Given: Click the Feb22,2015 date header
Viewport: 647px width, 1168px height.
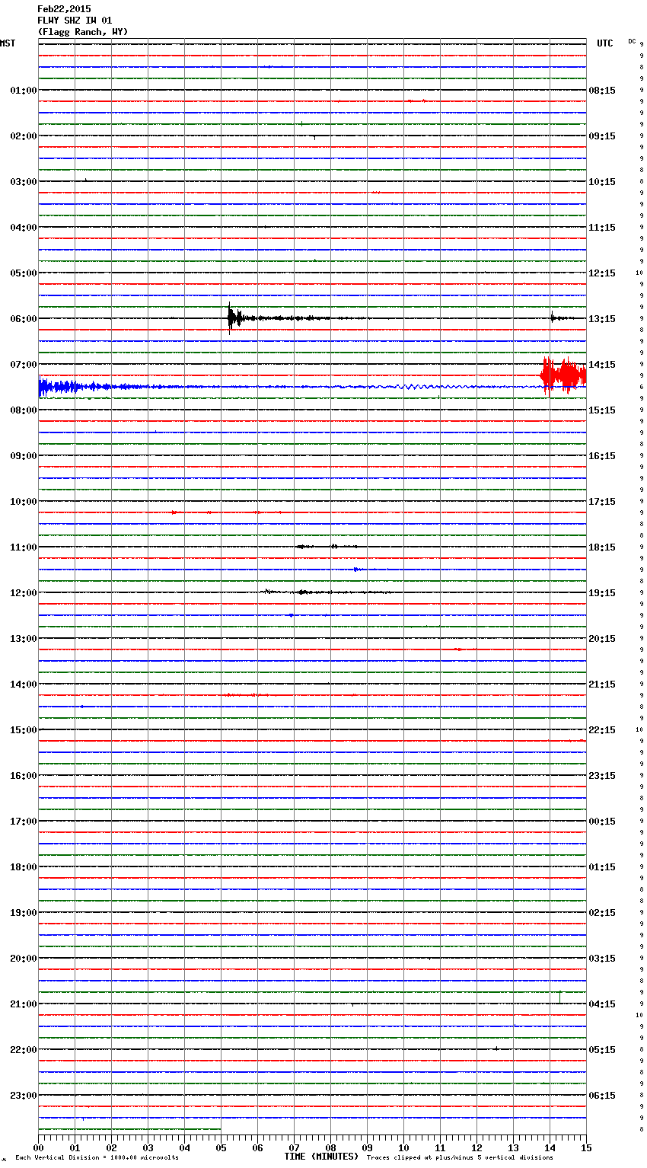Looking at the screenshot, I should 64,9.
